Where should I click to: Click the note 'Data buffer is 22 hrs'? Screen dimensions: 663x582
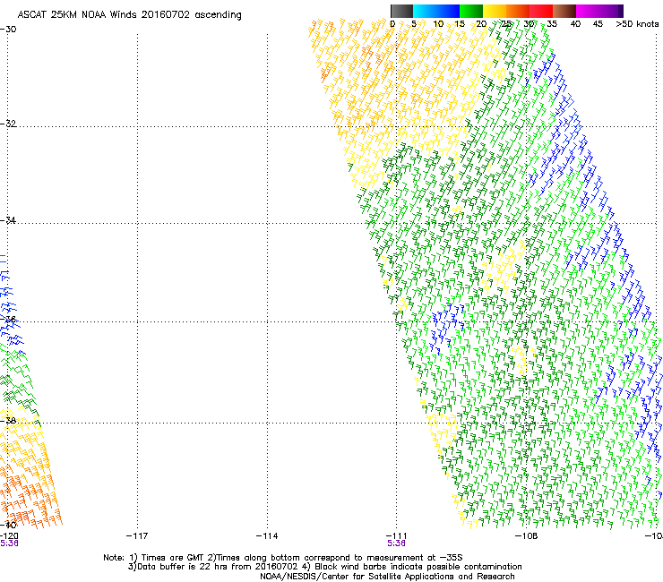click(179, 567)
